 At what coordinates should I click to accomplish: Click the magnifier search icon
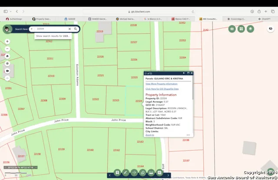tap(76, 29)
